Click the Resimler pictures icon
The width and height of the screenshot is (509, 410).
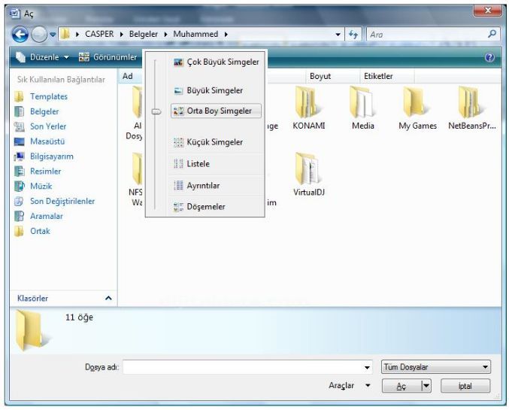coord(19,172)
